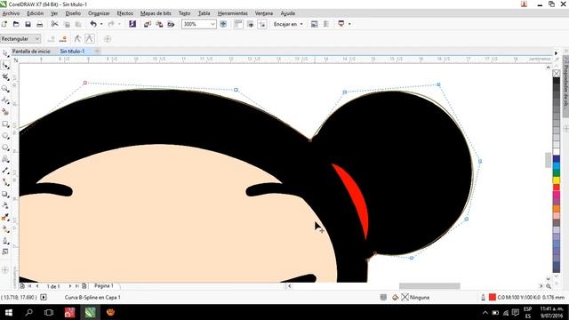The height and width of the screenshot is (320, 569).
Task: Switch to Pantalla de inicio tab
Action: (31, 52)
